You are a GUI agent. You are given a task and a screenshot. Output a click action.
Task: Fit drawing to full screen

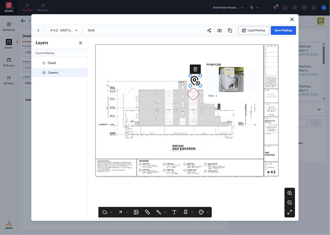click(290, 212)
